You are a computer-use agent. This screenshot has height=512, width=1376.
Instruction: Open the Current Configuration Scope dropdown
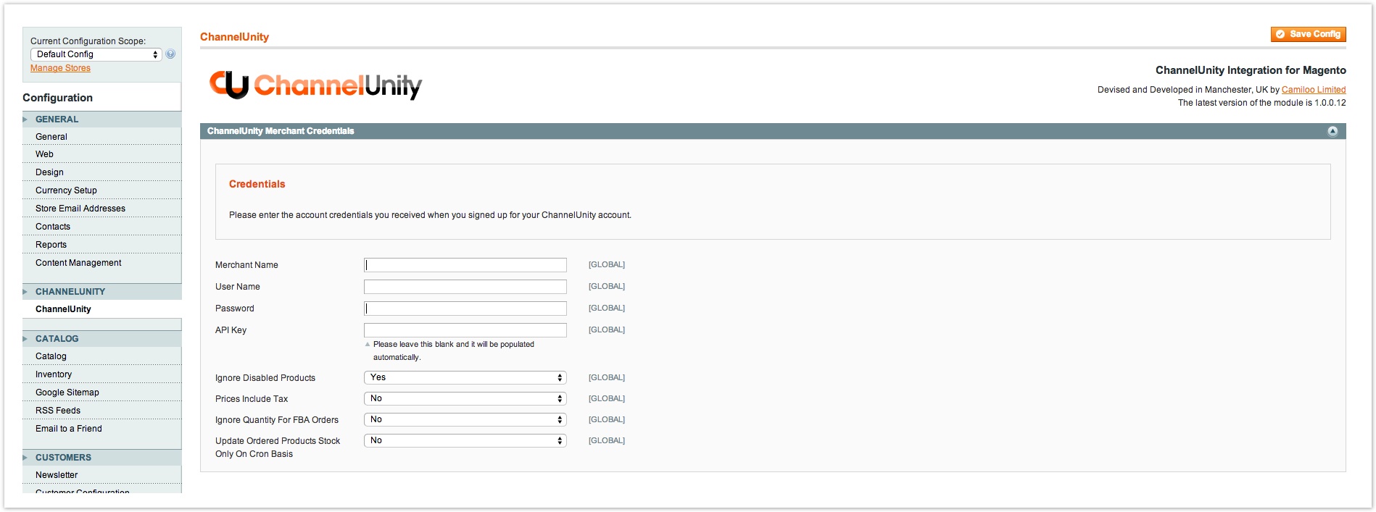tap(96, 54)
